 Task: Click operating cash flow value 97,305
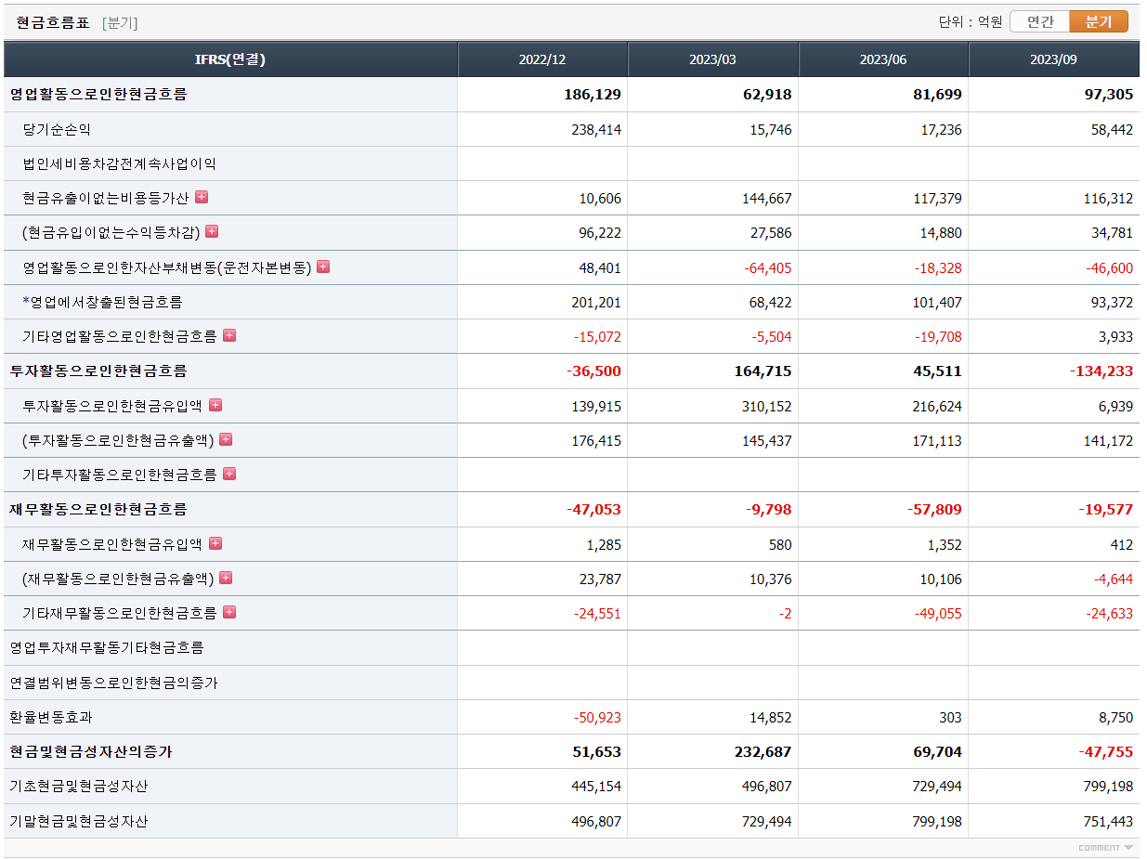[x=1107, y=94]
